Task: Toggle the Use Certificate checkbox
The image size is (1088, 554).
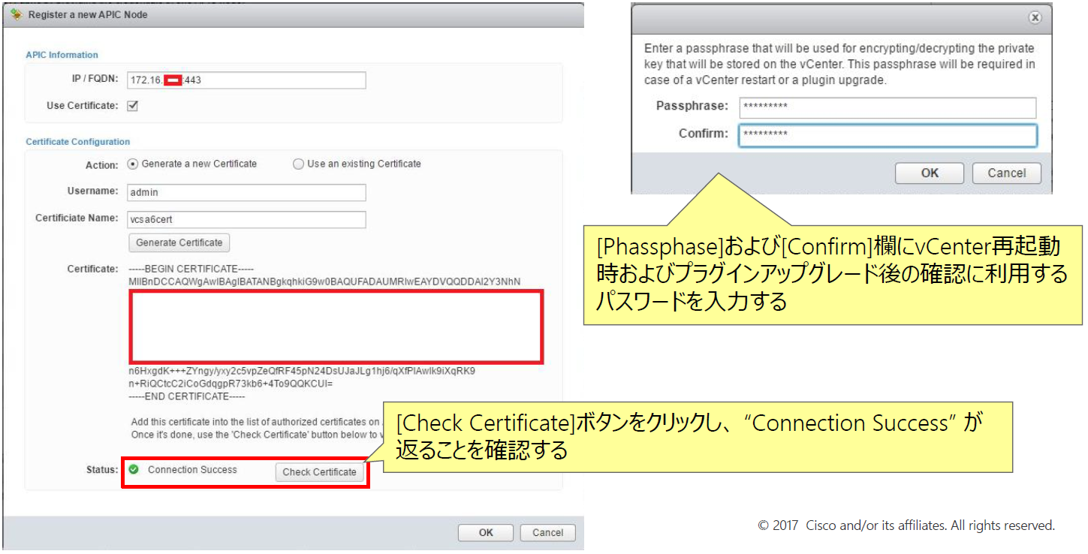Action: (x=133, y=106)
